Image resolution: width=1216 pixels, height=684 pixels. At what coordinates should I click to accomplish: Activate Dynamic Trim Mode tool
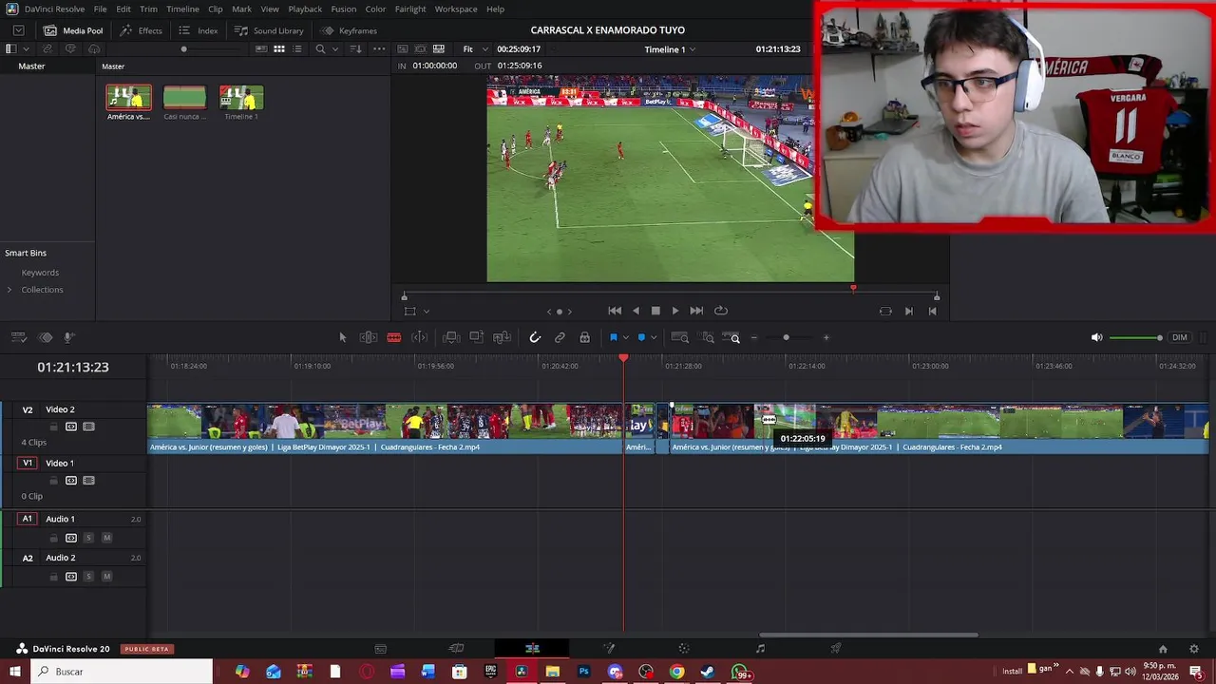point(419,337)
